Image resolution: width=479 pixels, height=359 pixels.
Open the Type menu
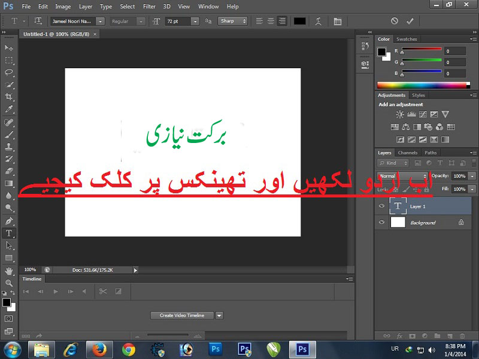106,7
